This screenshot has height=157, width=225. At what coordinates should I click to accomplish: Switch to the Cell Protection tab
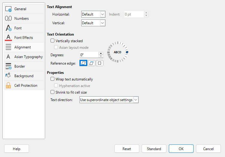click(24, 85)
